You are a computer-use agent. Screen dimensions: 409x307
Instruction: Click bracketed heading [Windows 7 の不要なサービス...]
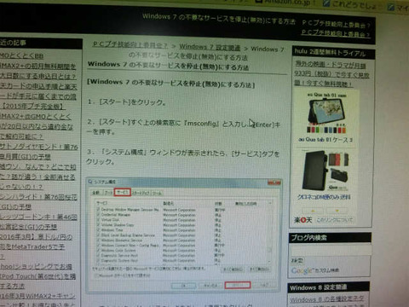click(x=171, y=84)
